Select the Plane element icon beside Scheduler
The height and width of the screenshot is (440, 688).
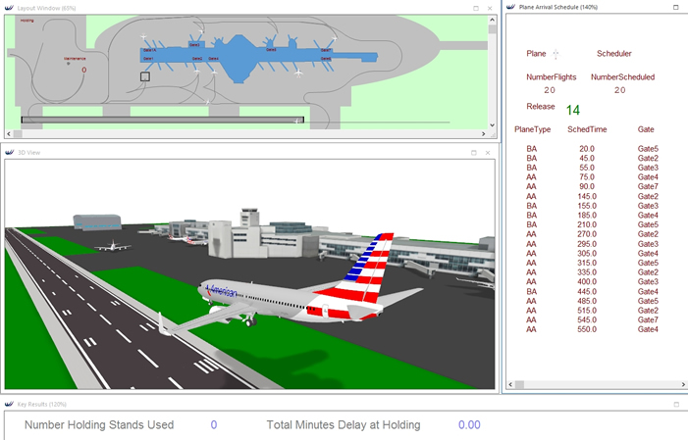[556, 54]
